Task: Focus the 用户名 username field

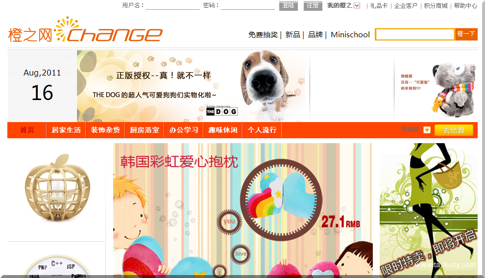Action: [173, 6]
